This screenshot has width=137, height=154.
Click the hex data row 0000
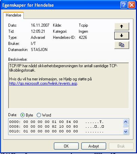[56, 122]
